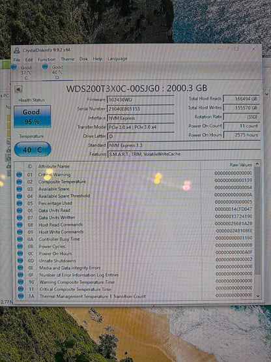Click status dot for Composite Temperature
Image resolution: width=271 pixels, height=362 pixels.
pyautogui.click(x=19, y=182)
